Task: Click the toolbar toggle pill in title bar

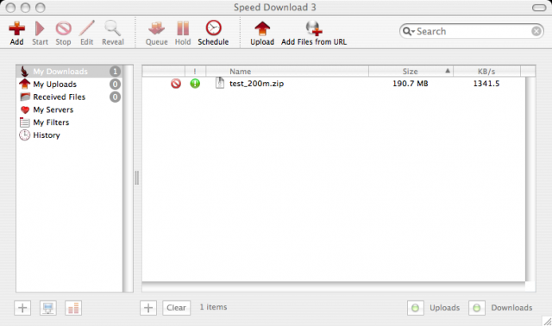Action: tap(539, 8)
